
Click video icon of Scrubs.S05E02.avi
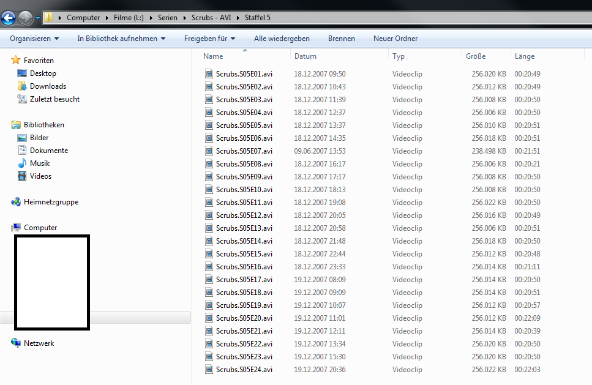point(209,86)
